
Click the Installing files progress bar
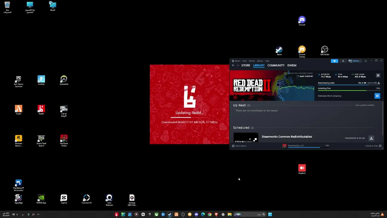click(349, 90)
